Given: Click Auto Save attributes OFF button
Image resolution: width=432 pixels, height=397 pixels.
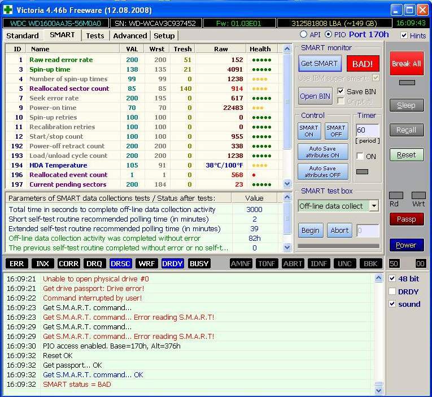Looking at the screenshot, I should [x=322, y=171].
